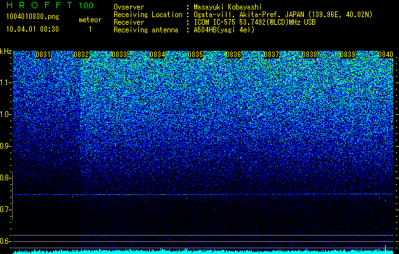Click the 0840 time marker

tap(386, 55)
